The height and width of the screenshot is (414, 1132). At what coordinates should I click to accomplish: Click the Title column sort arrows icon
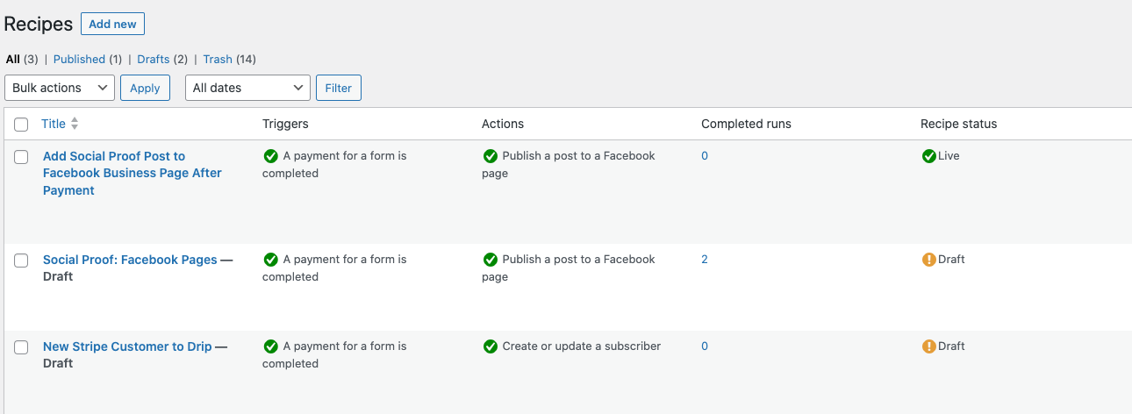(75, 124)
